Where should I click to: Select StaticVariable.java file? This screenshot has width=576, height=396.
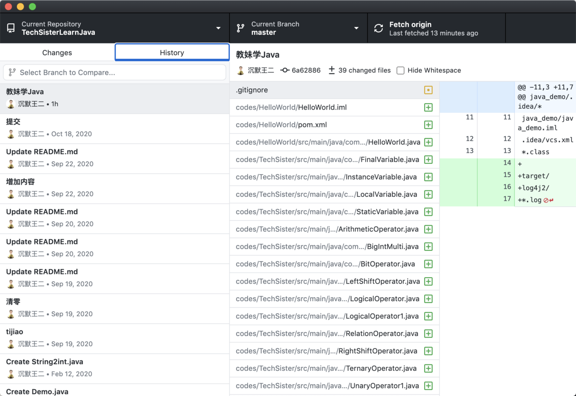(334, 212)
